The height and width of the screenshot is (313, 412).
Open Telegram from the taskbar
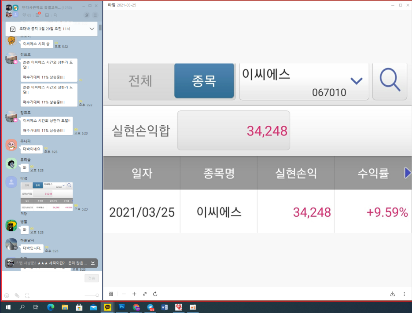coord(151,307)
